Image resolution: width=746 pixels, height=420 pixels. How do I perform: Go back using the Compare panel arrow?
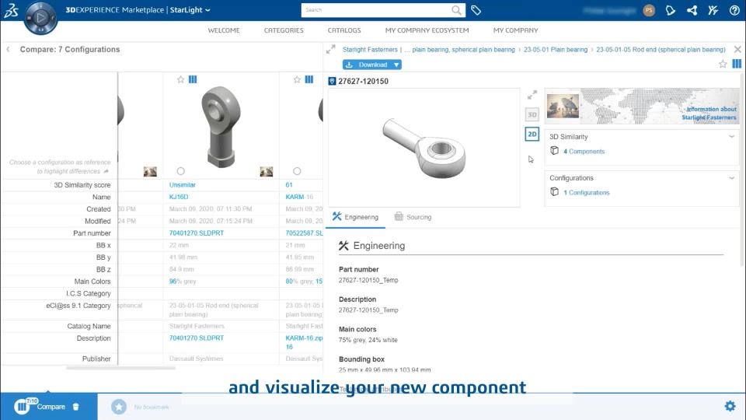8,49
